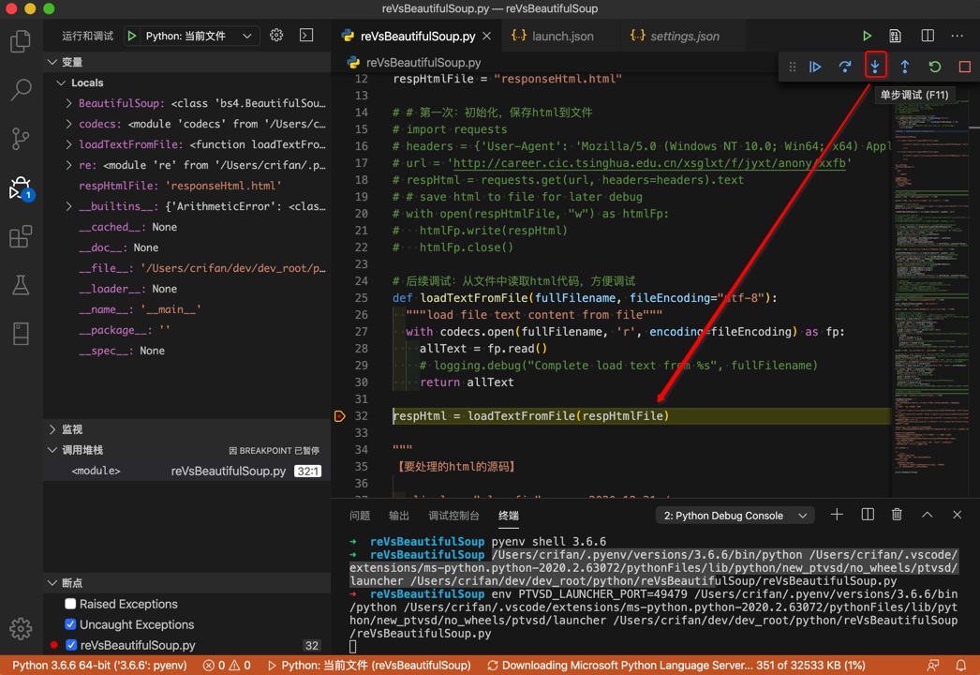980x675 pixels.
Task: Click Continue in debug toolbar
Action: click(815, 67)
